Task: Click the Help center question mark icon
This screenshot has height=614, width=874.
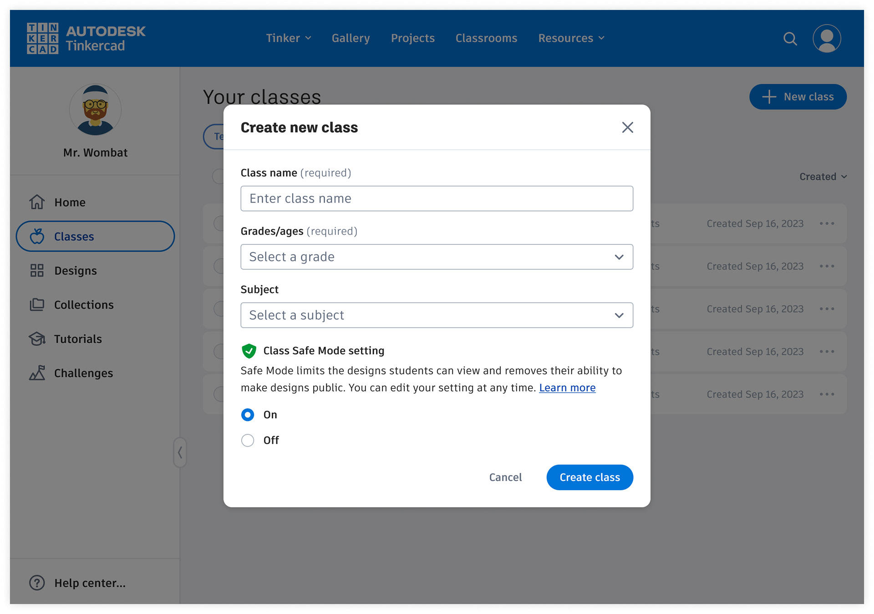Action: coord(37,583)
